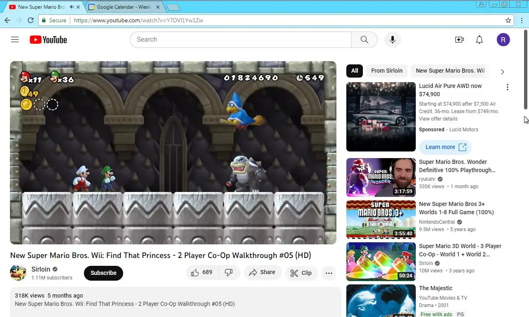Click the Share button
Image resolution: width=529 pixels, height=317 pixels.
262,272
